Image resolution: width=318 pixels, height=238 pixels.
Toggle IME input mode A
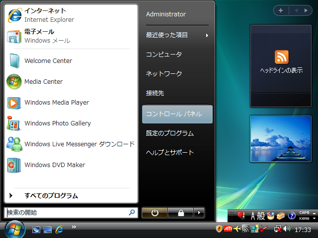pos(253,216)
